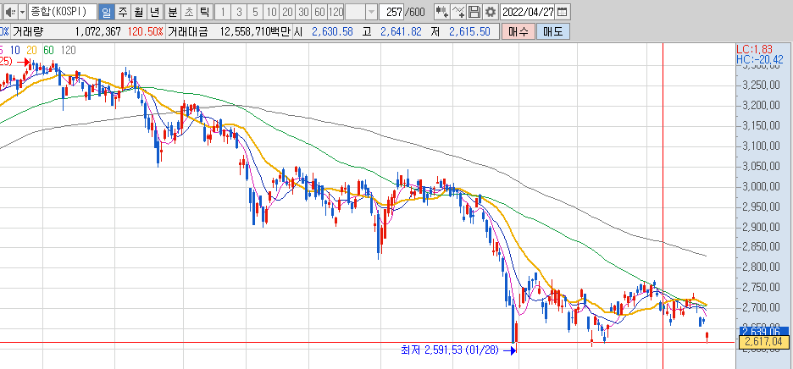Click the 120 moving average legend label
The height and width of the screenshot is (369, 793).
[68, 50]
